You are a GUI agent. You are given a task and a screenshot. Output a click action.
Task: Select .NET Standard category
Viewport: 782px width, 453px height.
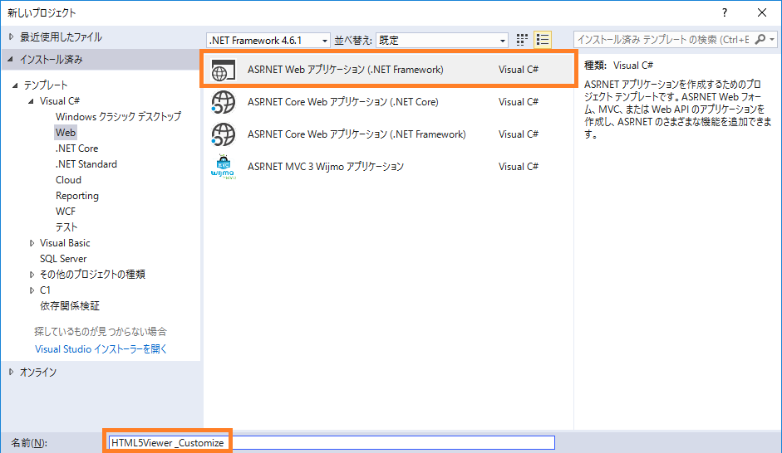(86, 164)
